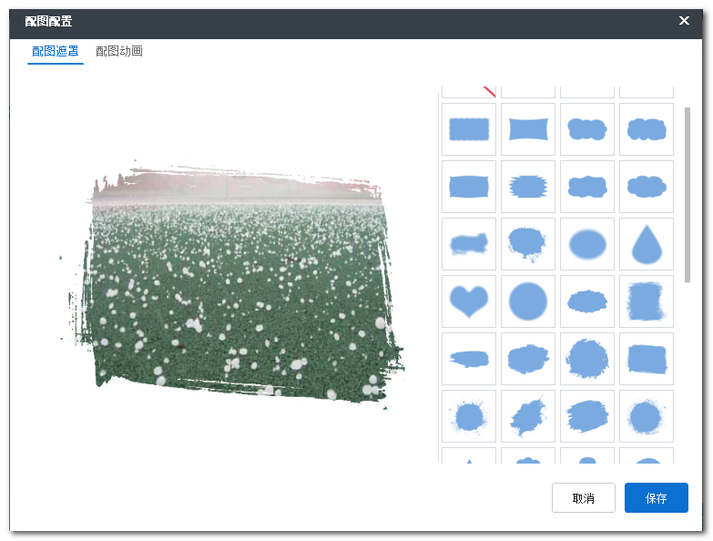Select the spray-speckled circle mask

(x=647, y=415)
